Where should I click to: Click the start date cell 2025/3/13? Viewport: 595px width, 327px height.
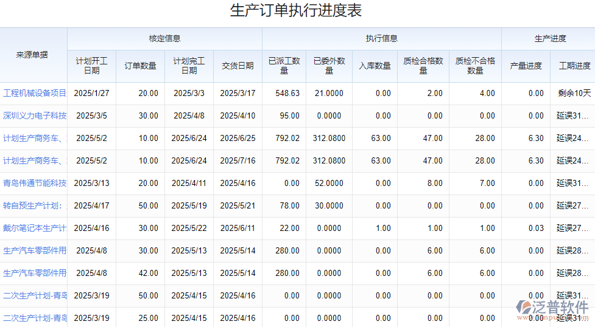click(x=91, y=183)
